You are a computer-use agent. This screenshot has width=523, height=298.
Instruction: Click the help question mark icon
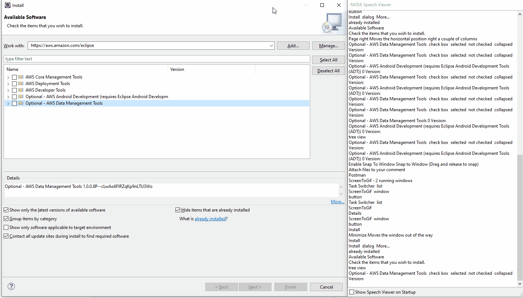(x=11, y=286)
